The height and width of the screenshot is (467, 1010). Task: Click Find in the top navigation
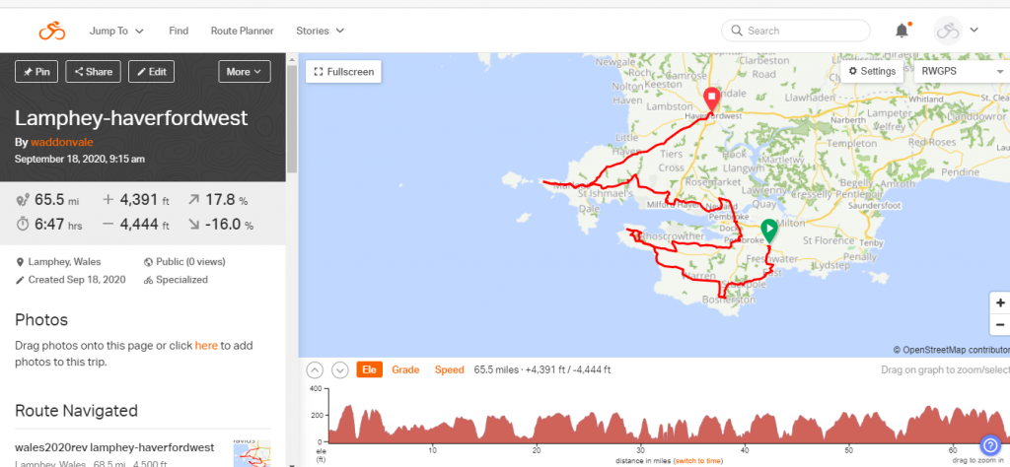[x=179, y=31]
